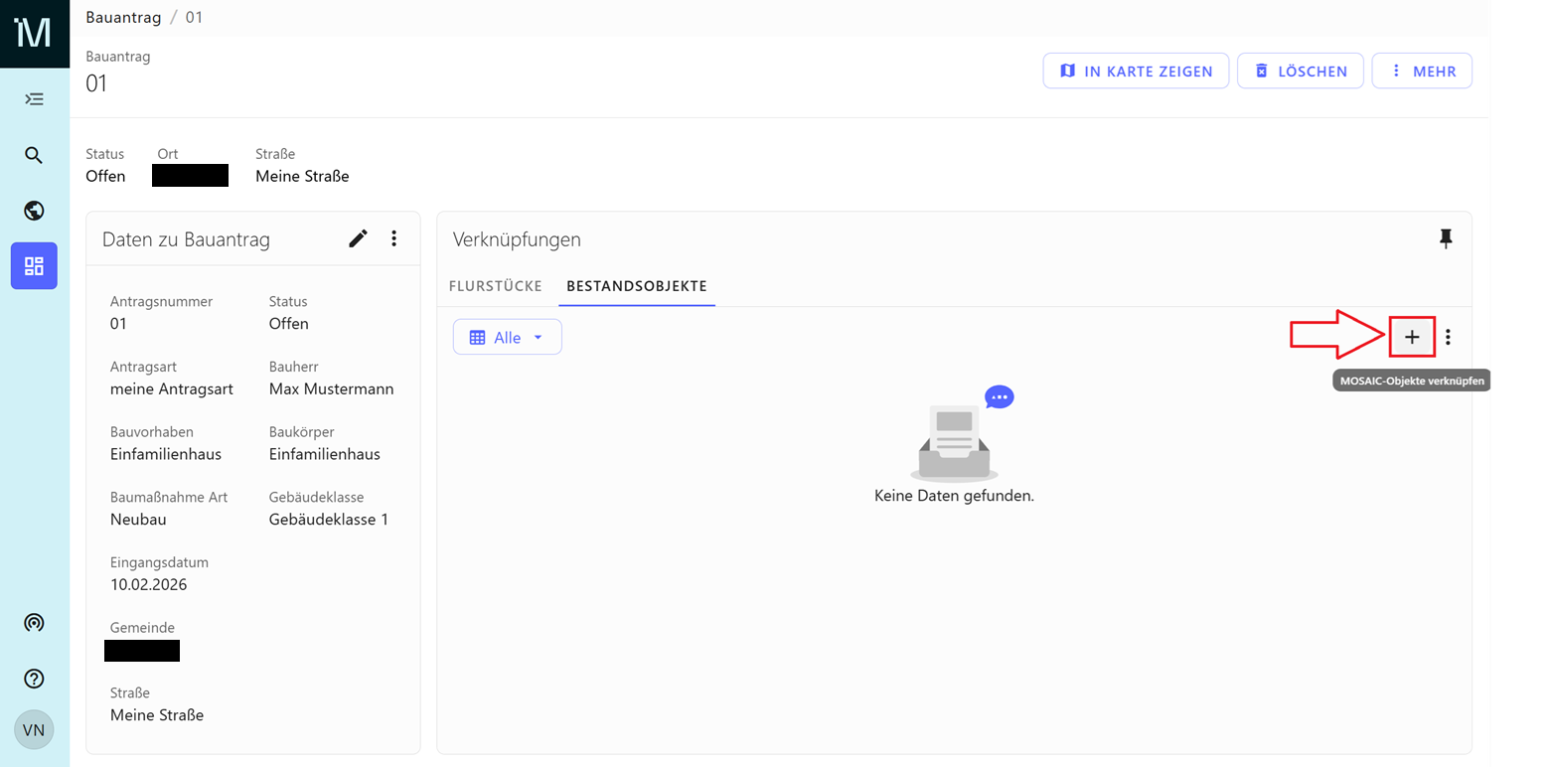Edit Bauantrag data with the pencil icon
This screenshot has width=1550, height=767.
(358, 238)
